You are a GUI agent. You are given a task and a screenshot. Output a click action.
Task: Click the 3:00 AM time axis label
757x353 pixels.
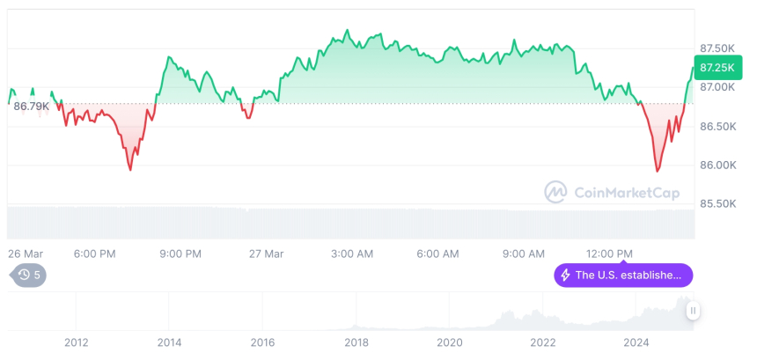point(351,254)
